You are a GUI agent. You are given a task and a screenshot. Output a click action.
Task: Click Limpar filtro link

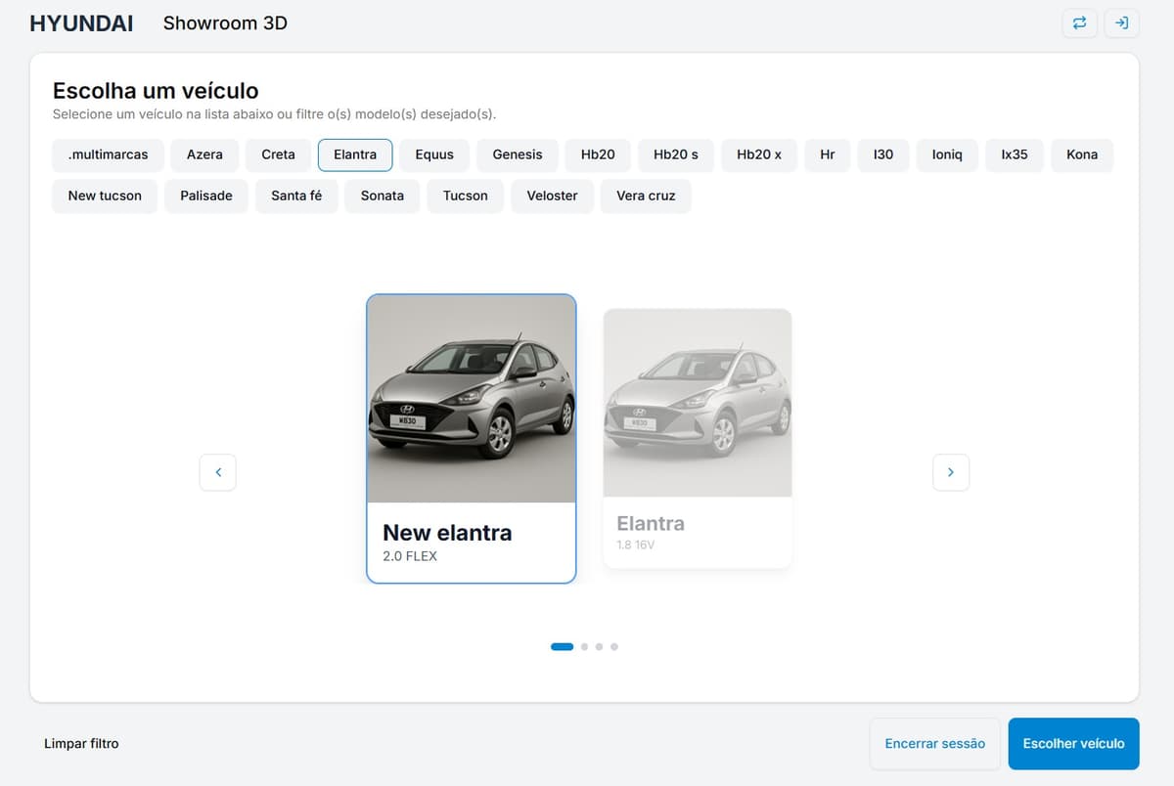click(81, 743)
